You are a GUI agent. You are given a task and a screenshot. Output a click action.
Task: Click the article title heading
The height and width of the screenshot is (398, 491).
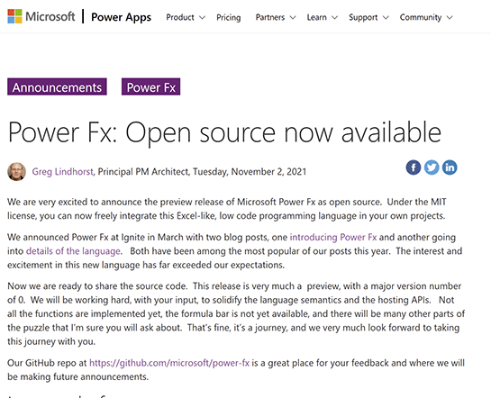point(224,132)
